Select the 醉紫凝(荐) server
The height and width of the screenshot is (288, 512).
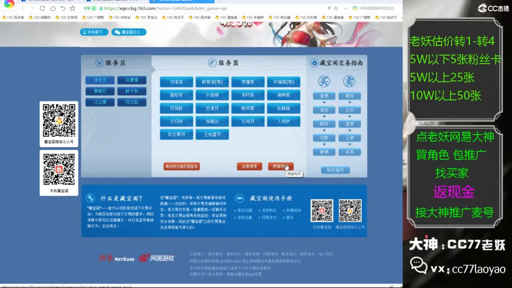[x=212, y=82]
